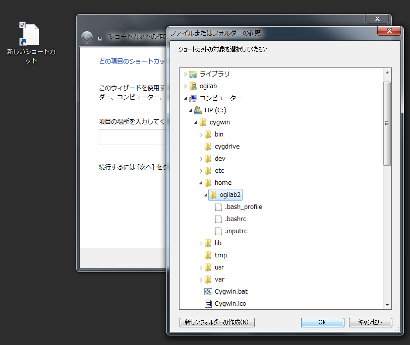Collapse the ogilab2 folder node
Screen dimensions: 410x345
[x=206, y=195]
